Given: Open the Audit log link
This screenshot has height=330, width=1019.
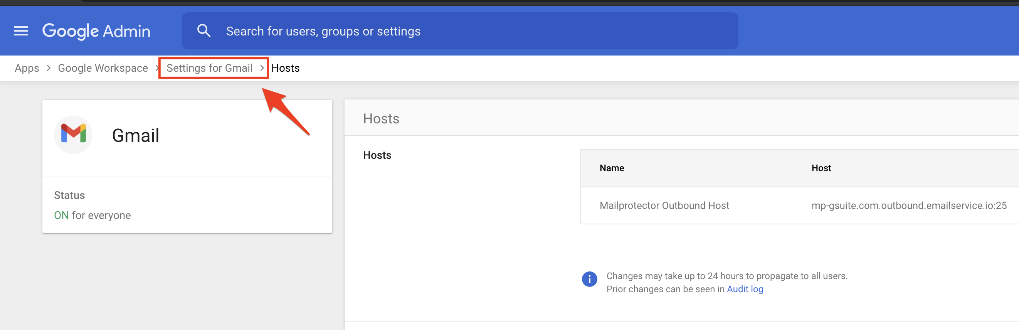Looking at the screenshot, I should 745,289.
